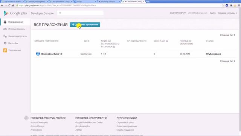Click the Финансовые отчеты report icon
The width and height of the screenshot is (241, 136).
[x=5, y=36]
